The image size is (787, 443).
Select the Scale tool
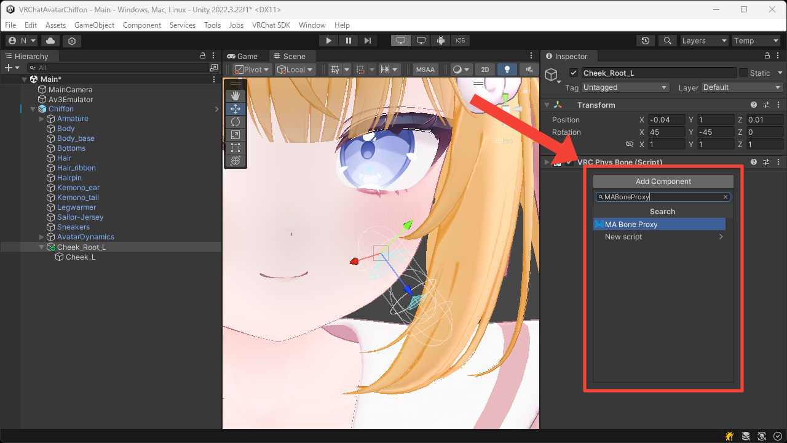coord(235,135)
